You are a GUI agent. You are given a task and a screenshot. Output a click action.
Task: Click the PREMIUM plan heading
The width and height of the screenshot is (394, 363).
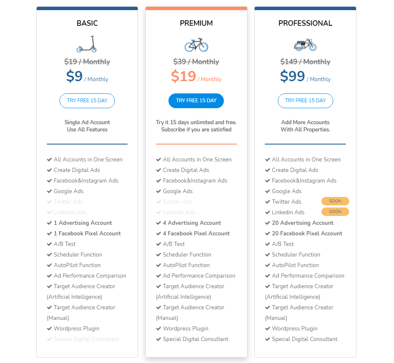click(x=196, y=23)
